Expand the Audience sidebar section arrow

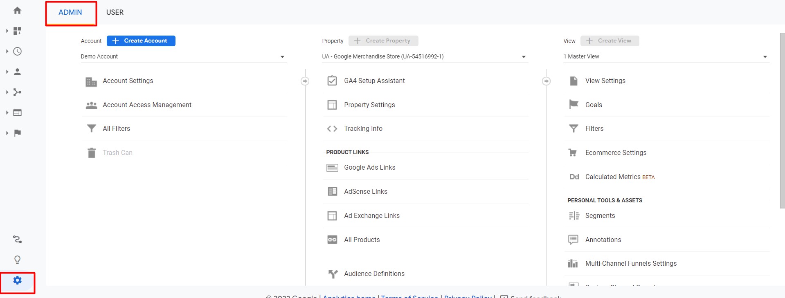(x=7, y=72)
